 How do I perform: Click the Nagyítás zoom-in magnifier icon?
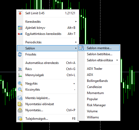point(20,83)
